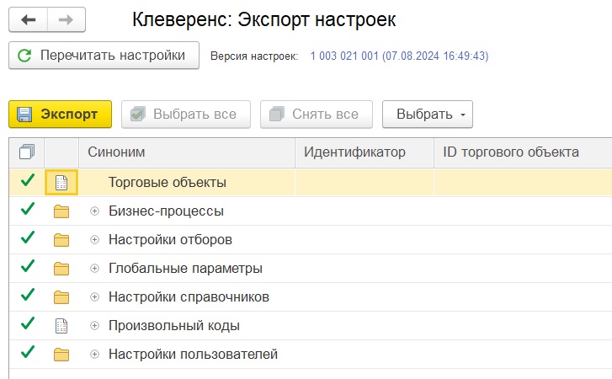Click the folder icon for Настройки пользователей

click(x=61, y=355)
